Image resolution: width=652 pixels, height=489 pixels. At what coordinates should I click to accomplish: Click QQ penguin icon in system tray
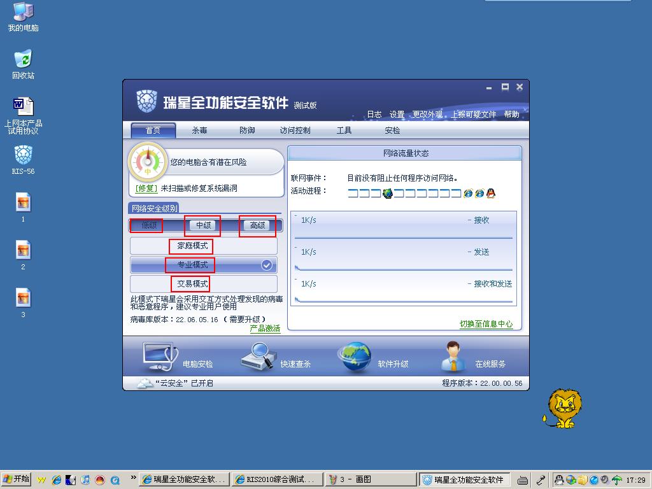(559, 480)
